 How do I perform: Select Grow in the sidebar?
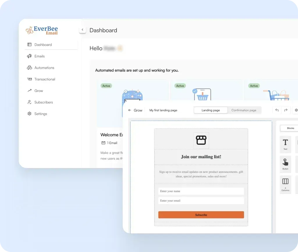[38, 91]
